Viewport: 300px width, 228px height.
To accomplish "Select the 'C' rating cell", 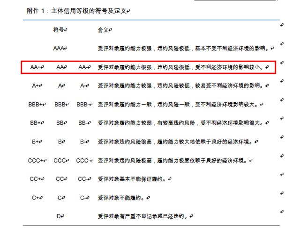I will 60,198.
